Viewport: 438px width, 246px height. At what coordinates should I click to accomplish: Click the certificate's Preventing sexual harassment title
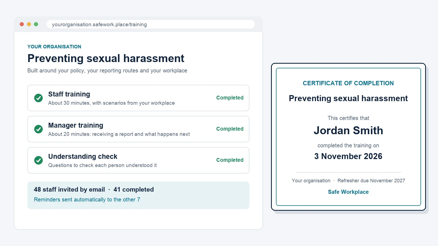[348, 98]
